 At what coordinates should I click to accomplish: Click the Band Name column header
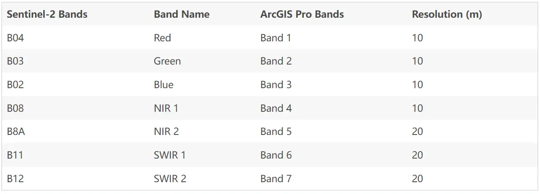(x=182, y=14)
